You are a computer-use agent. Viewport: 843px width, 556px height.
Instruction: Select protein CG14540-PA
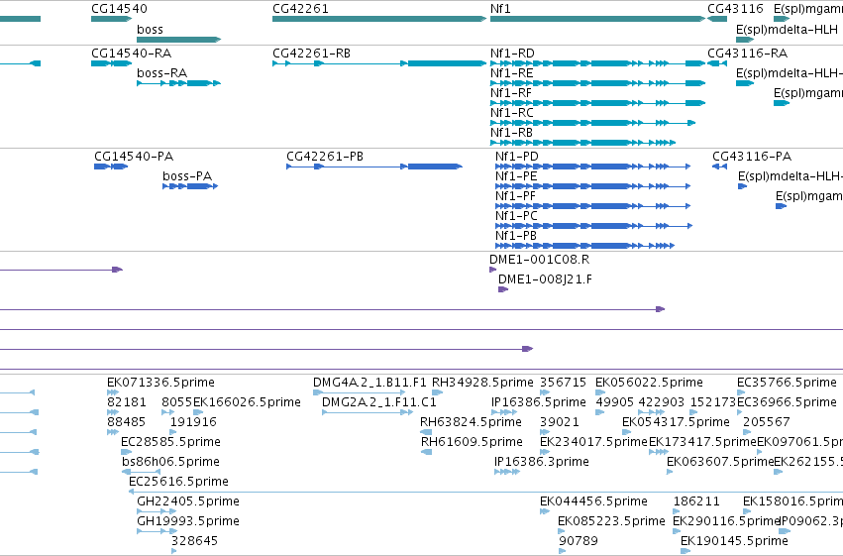point(111,167)
